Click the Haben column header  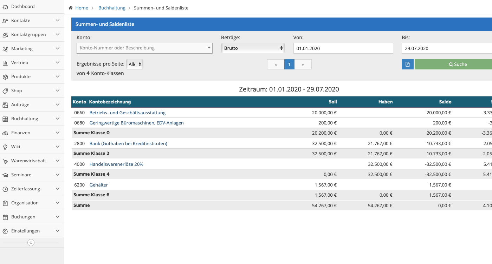[386, 102]
